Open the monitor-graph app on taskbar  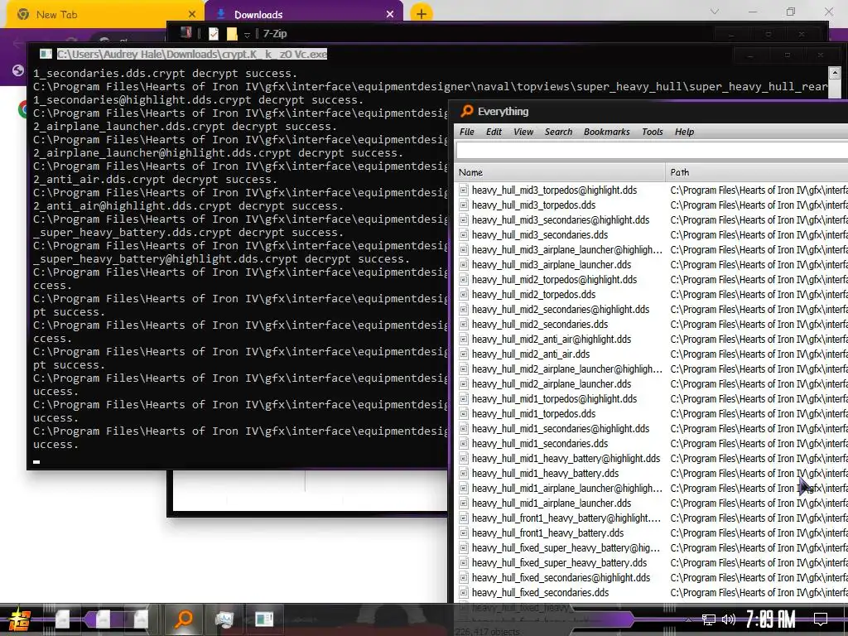pos(224,619)
